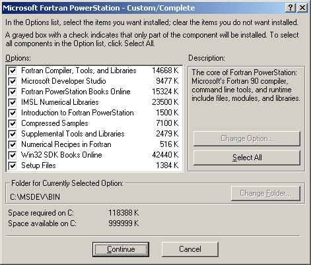
Task: Click the 7100 K size value
Action: tap(167, 123)
